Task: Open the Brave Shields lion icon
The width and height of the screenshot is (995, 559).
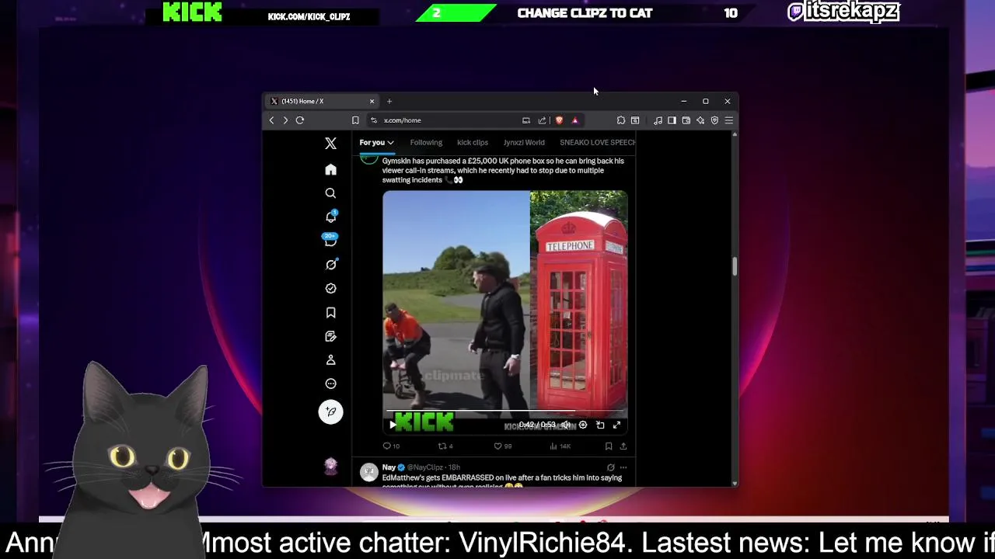Action: [x=559, y=120]
